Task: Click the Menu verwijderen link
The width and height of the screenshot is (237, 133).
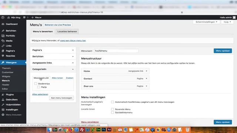Action: click(90, 122)
